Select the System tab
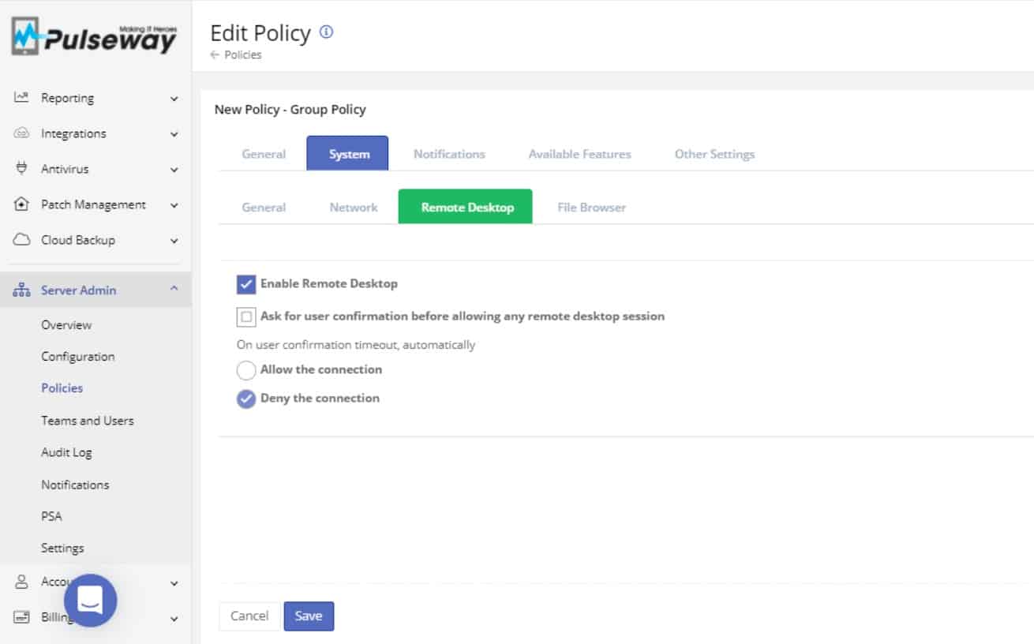The width and height of the screenshot is (1034, 644). (x=347, y=153)
